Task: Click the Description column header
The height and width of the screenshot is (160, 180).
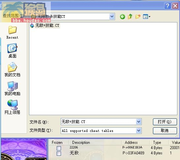Action: point(81,143)
